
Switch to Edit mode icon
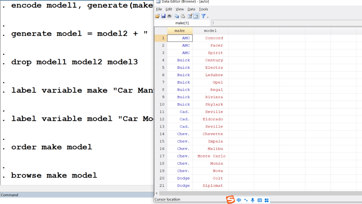click(190, 16)
